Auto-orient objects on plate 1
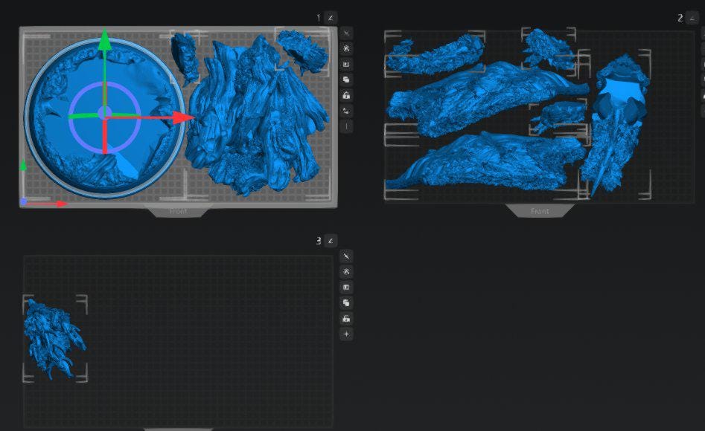 coord(346,49)
